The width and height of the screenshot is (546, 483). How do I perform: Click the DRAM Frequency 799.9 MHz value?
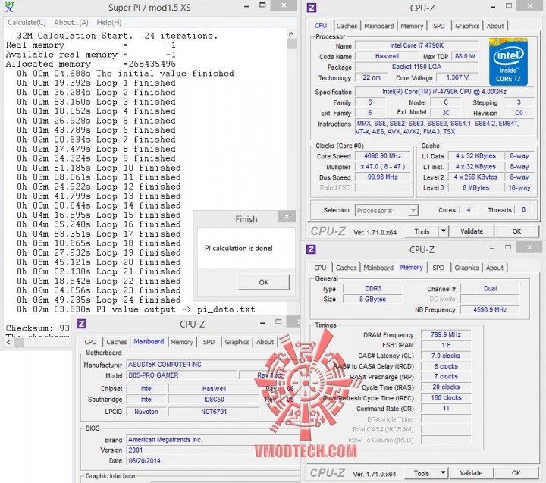tap(446, 334)
